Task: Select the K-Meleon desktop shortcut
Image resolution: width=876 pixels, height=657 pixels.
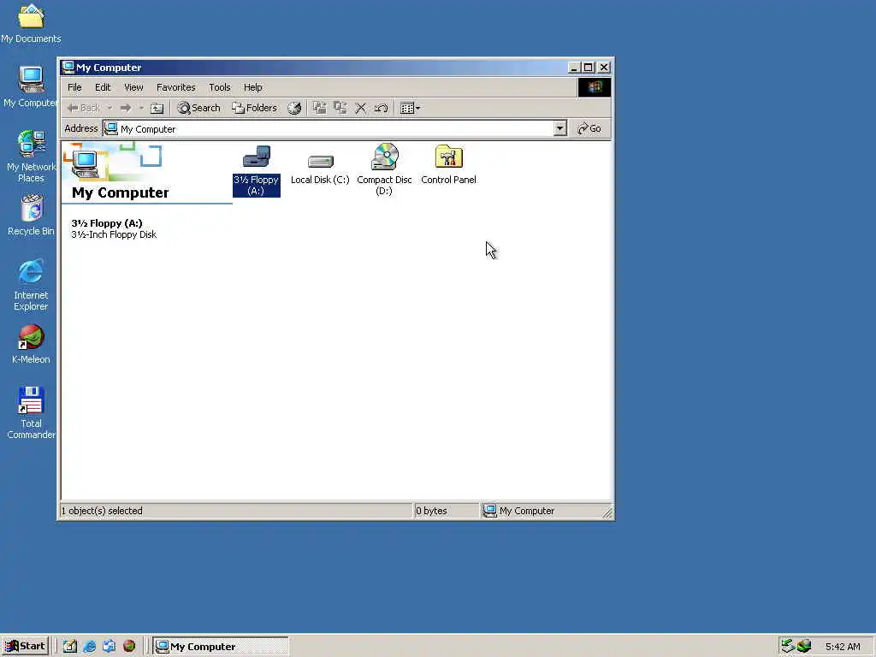Action: [x=31, y=345]
